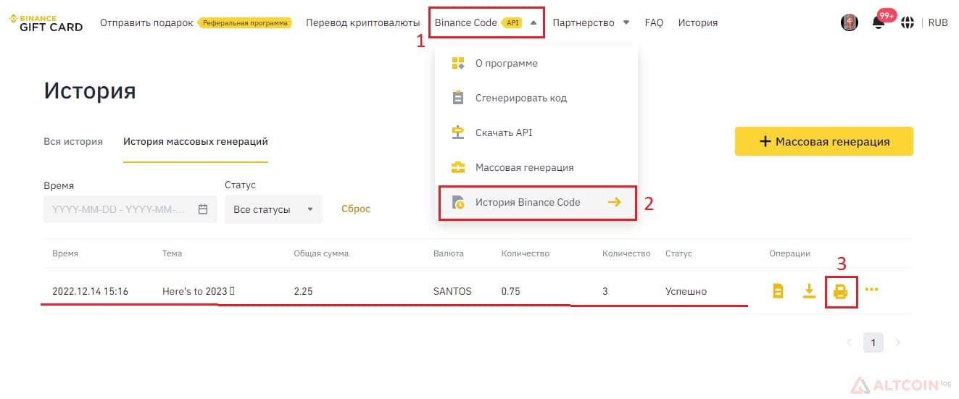Viewport: 959px width, 399px height.
Task: Click the Успешно status cell
Action: 686,291
